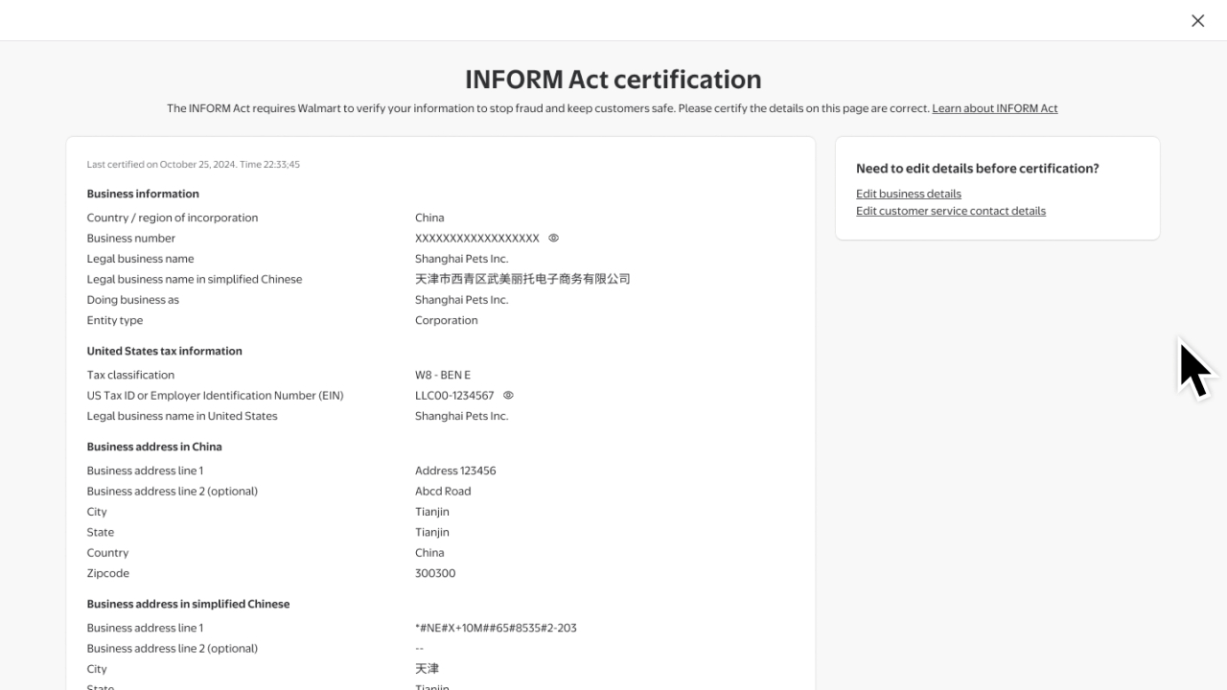This screenshot has height=690, width=1227.
Task: Click Legal business name in United States label
Action: pos(182,416)
